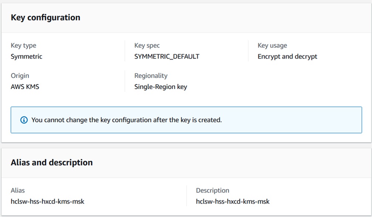
Task: Select the Symmetric key type value
Action: click(x=26, y=56)
